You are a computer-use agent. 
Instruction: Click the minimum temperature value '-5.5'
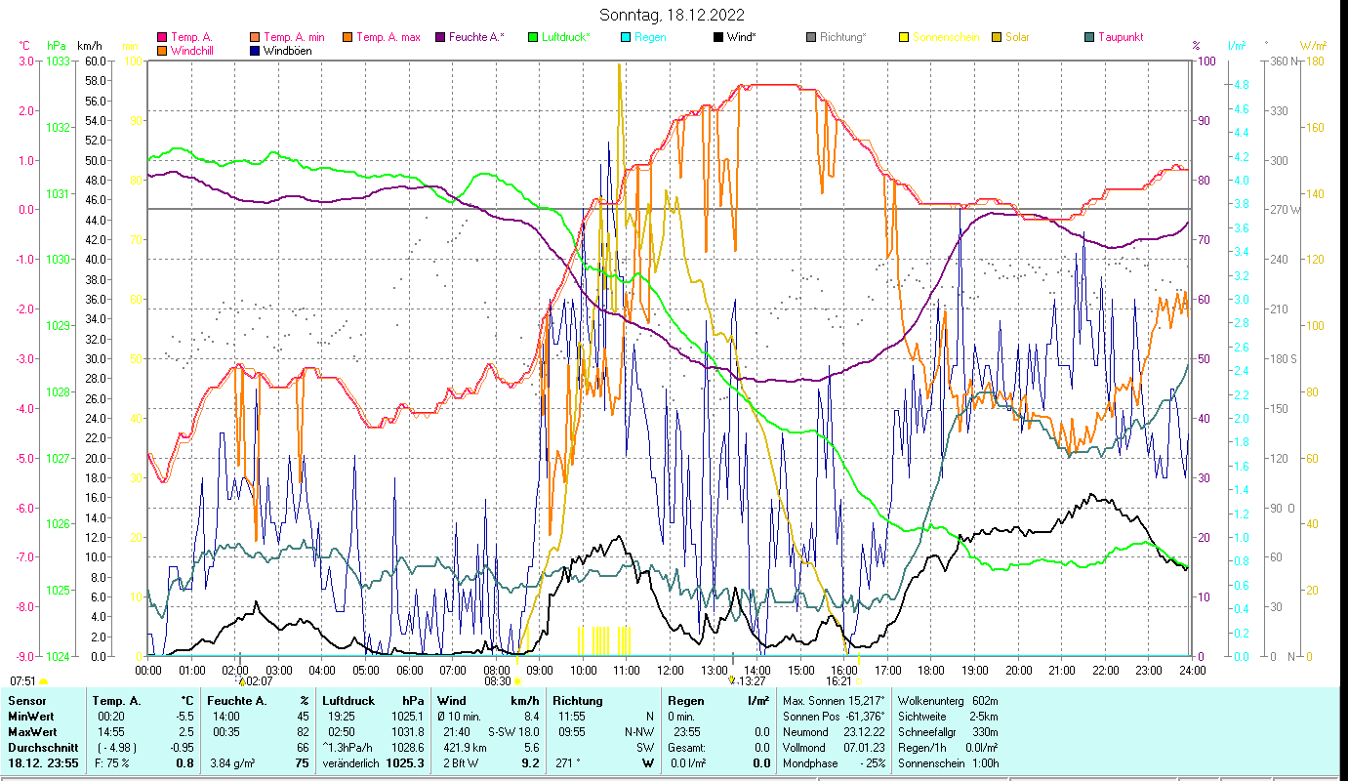tap(184, 716)
